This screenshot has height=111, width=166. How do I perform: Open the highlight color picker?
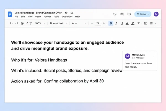(x=133, y=23)
